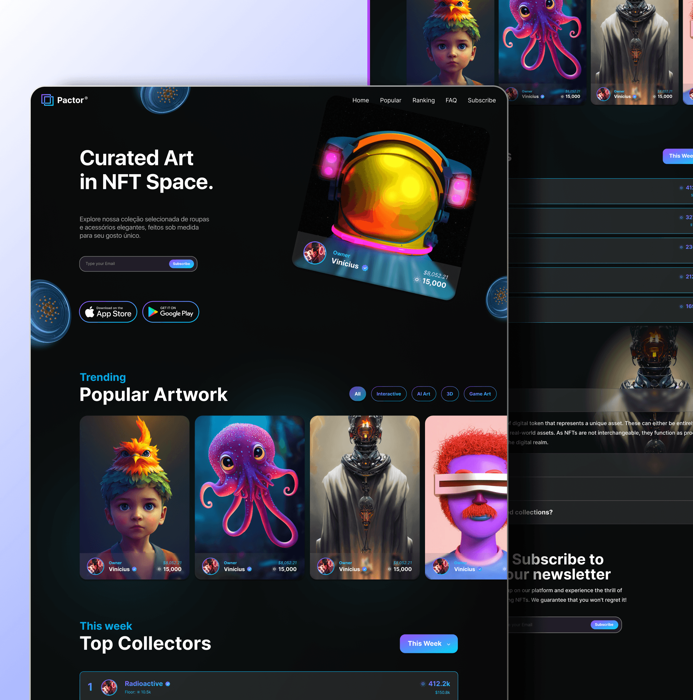
Task: Click the Radioactive collector name link
Action: point(143,683)
